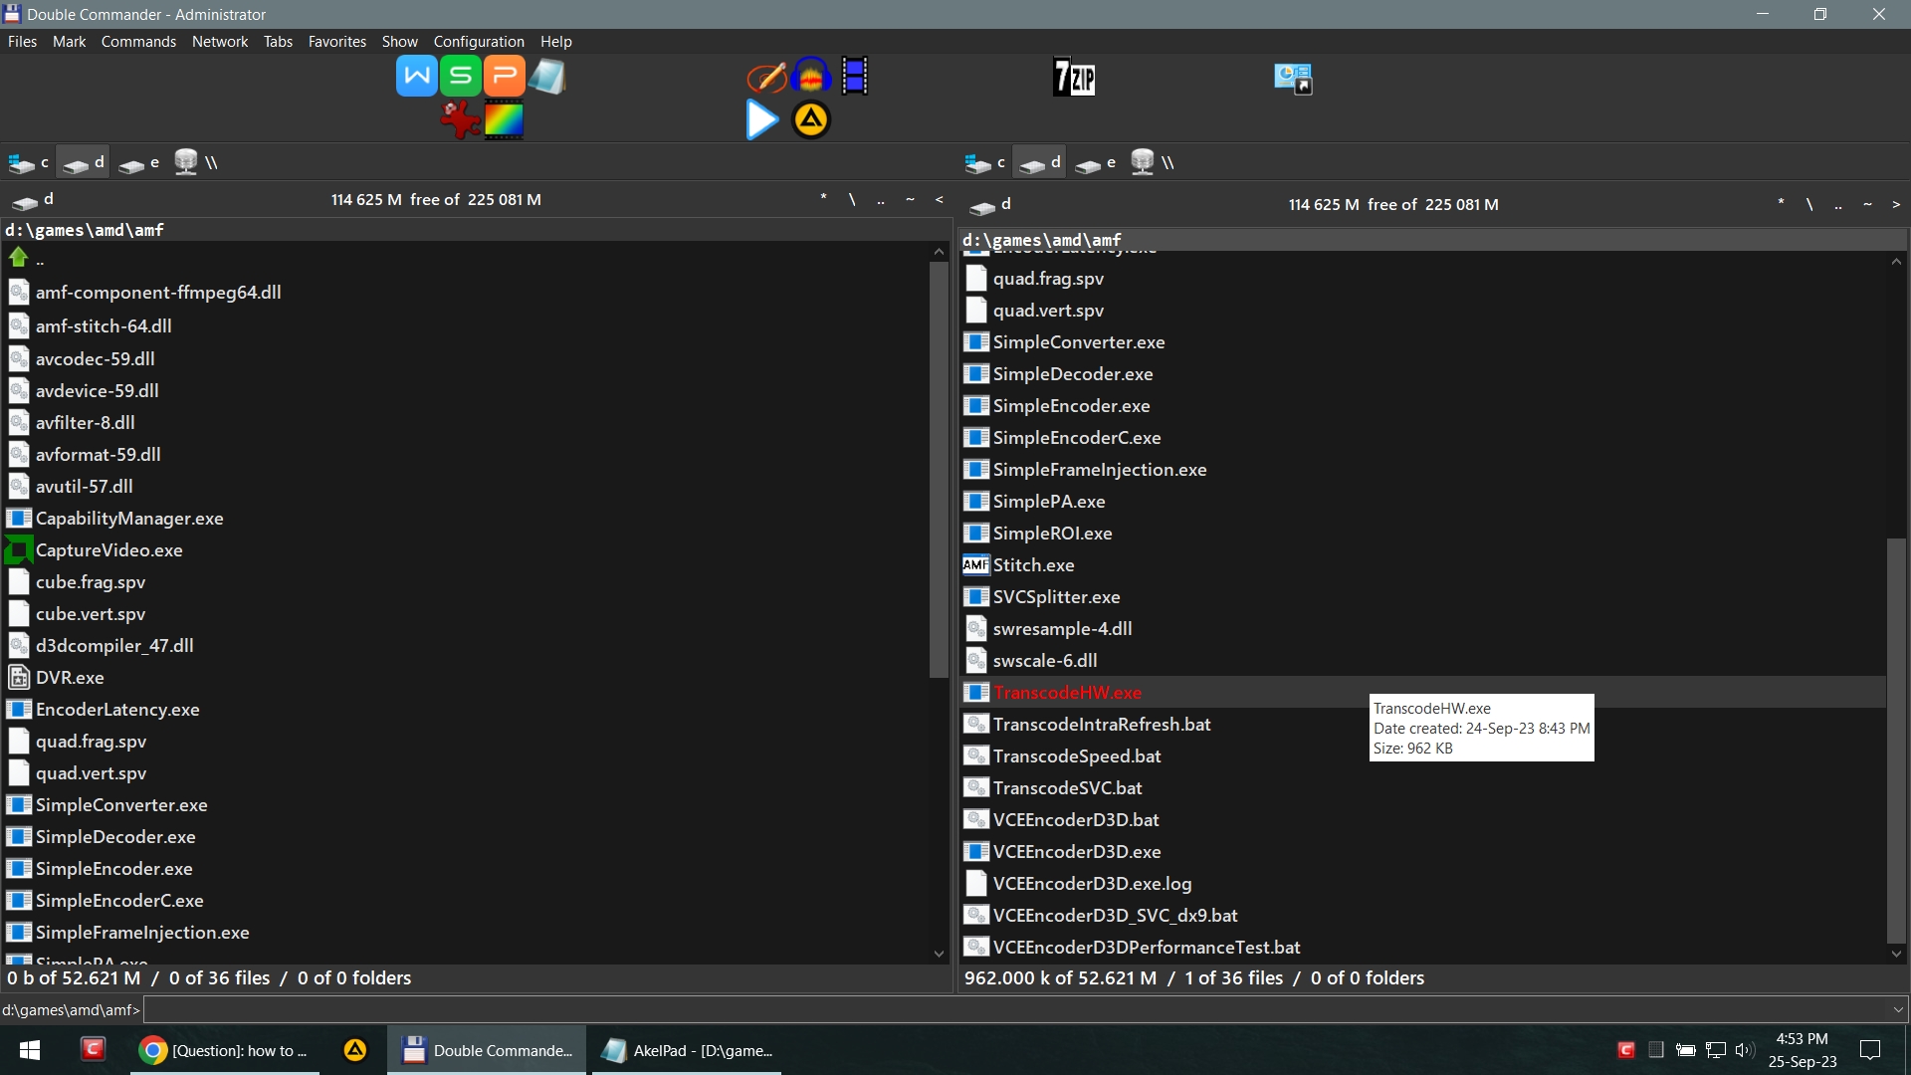1911x1075 pixels.
Task: Launch WPS Writer from toolbar
Action: (x=416, y=77)
